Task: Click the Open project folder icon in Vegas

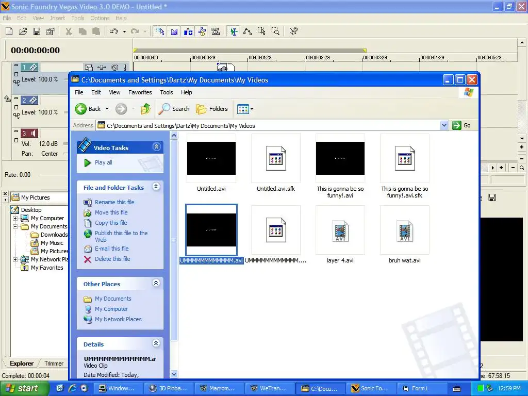Action: click(23, 31)
